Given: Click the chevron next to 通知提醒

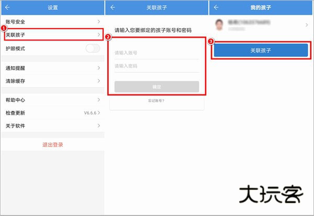Looking at the screenshot, I should 99,68.
